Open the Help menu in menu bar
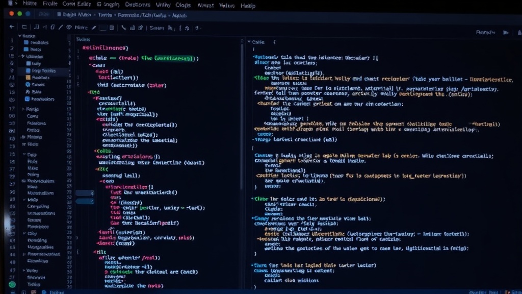 [x=248, y=6]
